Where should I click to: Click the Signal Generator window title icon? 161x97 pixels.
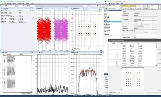(105, 2)
